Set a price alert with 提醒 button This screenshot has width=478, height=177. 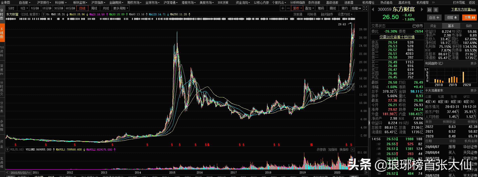(452, 18)
